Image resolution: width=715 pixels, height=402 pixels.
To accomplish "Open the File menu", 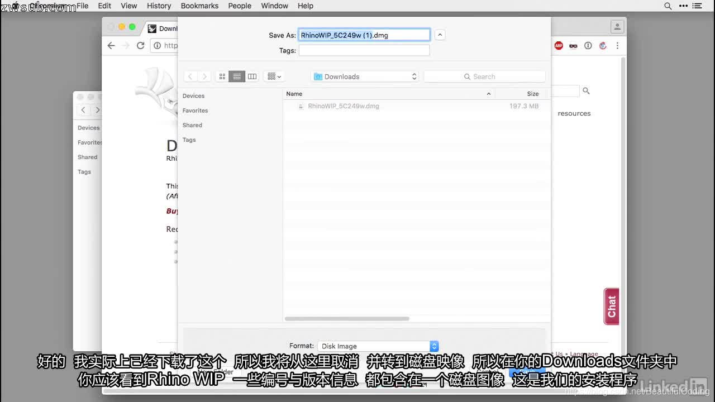I will 82,6.
